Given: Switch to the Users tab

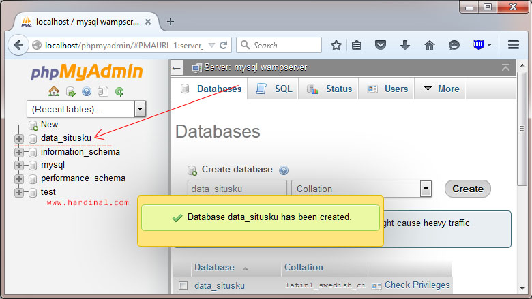Looking at the screenshot, I should 387,89.
